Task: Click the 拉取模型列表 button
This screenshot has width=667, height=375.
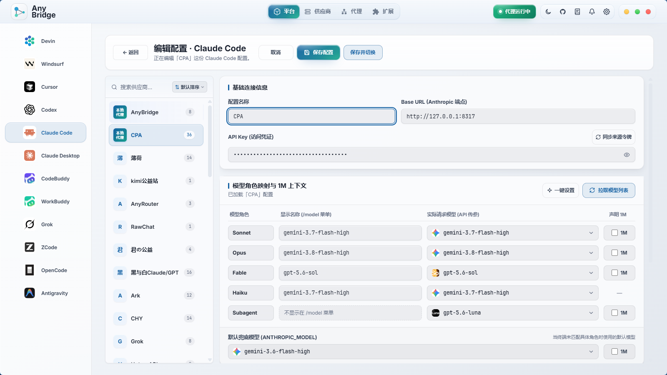Action: pos(609,190)
